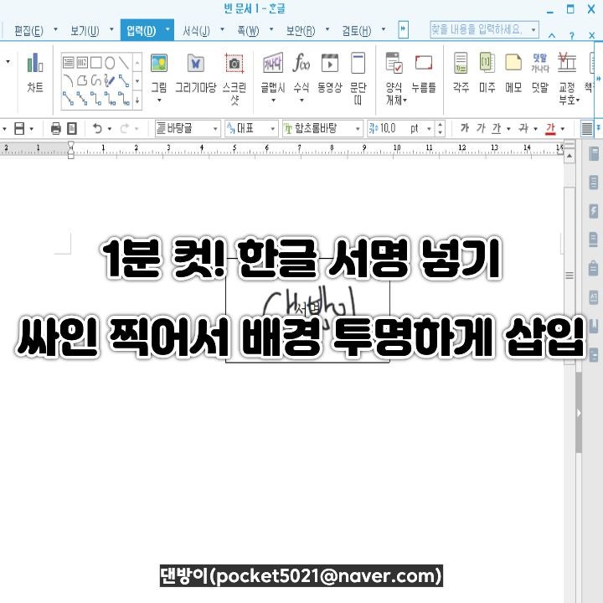This screenshot has width=603, height=603.
Task: Click the paragraph alignment icon in toolbar
Action: [586, 128]
